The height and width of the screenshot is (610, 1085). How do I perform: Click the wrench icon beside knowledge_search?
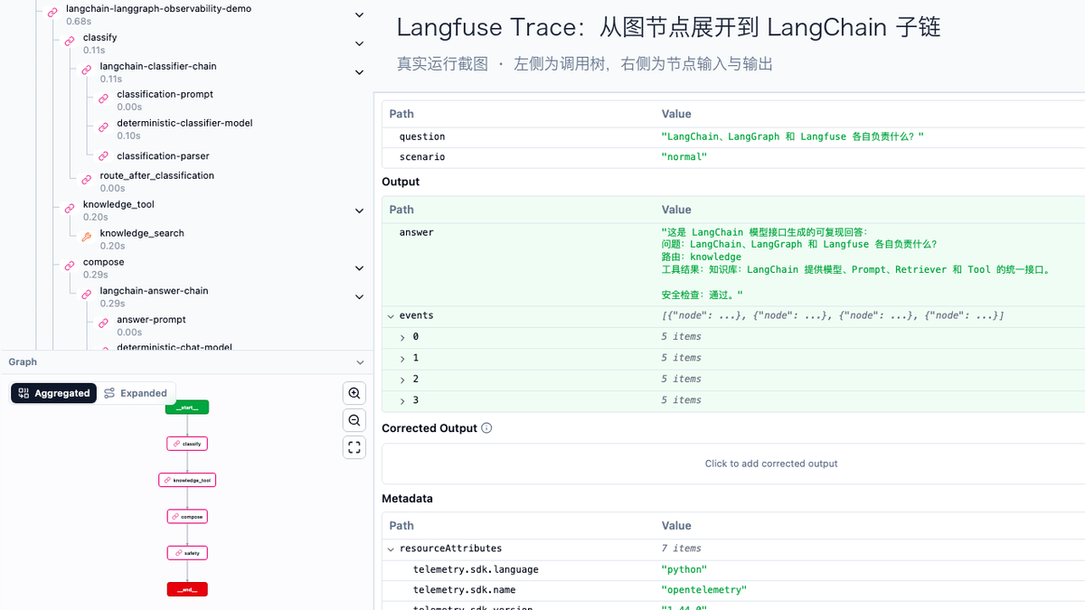[x=87, y=239]
